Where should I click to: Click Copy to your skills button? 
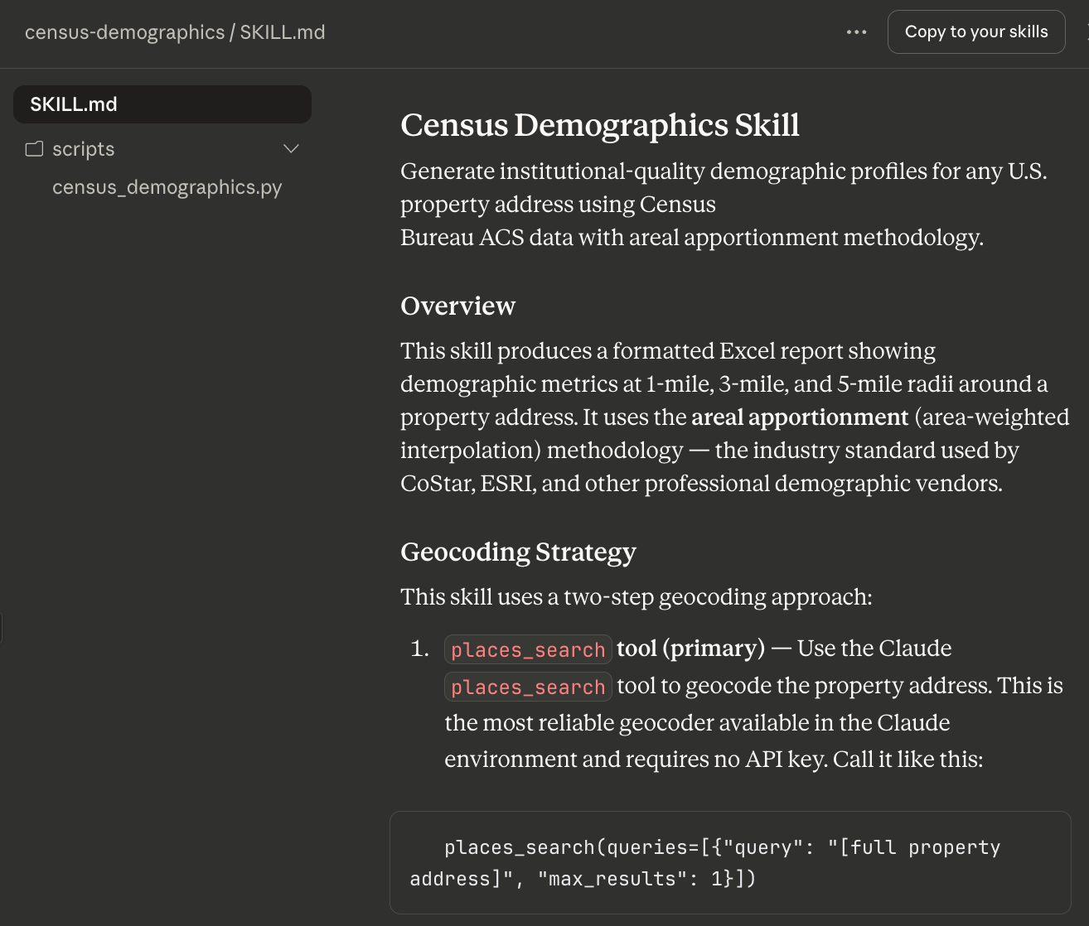975,32
